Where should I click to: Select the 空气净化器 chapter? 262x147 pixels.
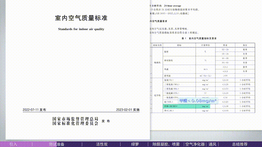pos(195,144)
